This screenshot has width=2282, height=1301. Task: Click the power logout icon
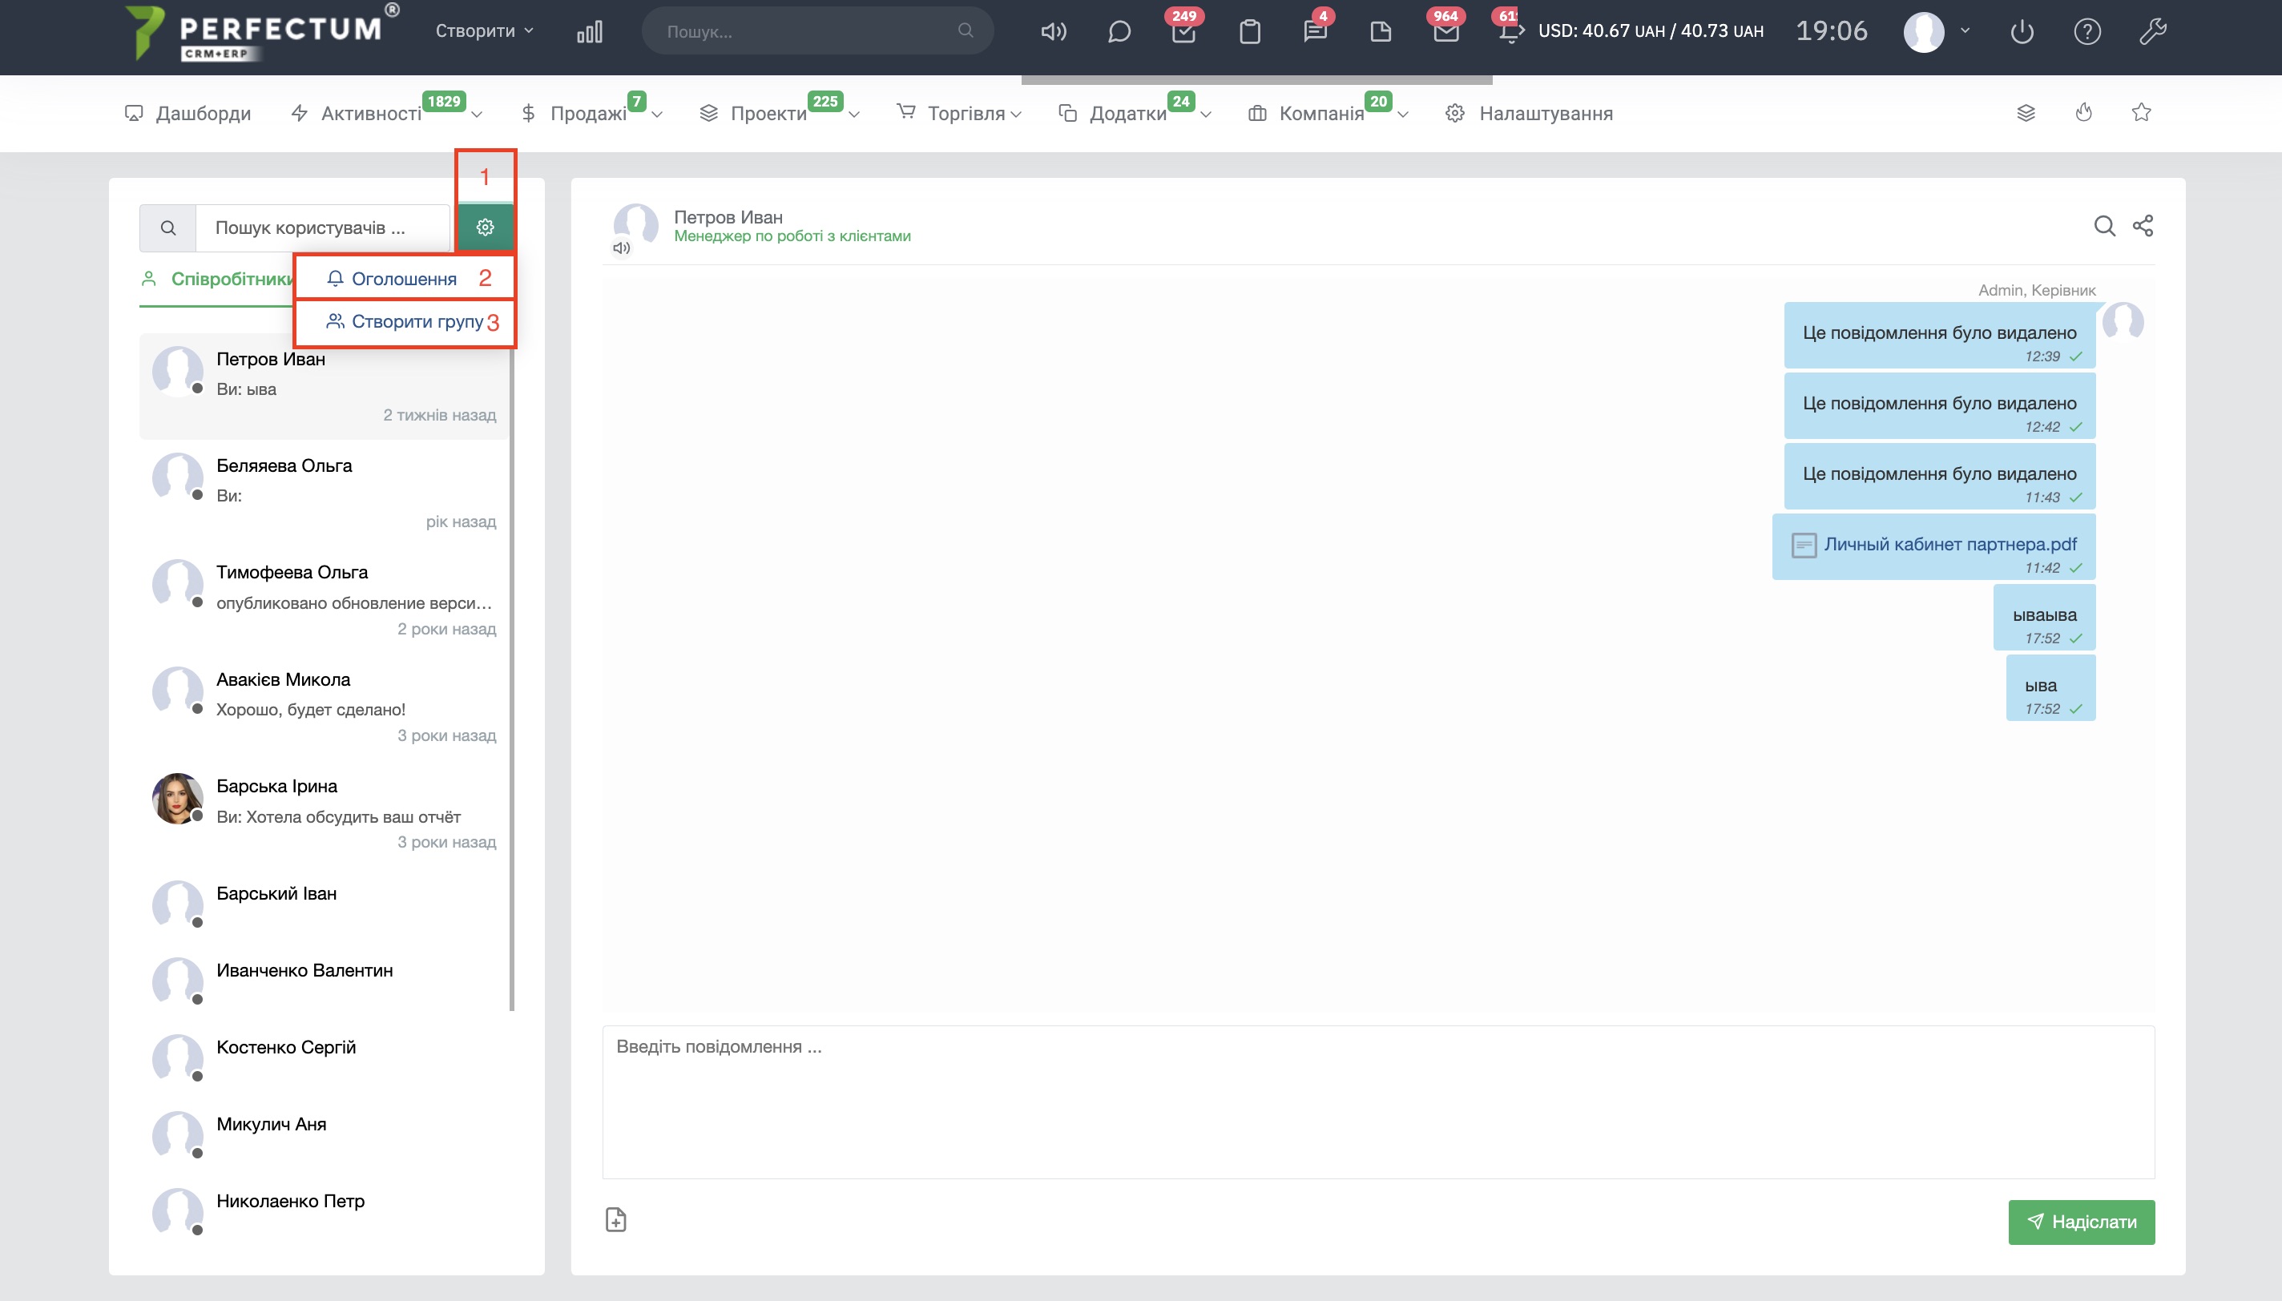[2022, 32]
